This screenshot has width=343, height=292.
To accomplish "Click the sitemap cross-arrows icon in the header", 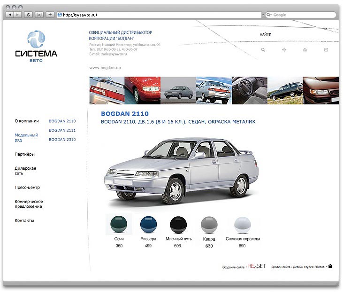I will pos(284,50).
